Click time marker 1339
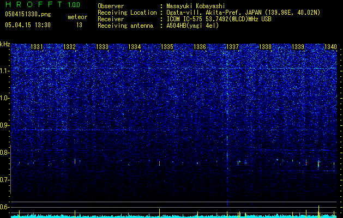 click(298, 46)
